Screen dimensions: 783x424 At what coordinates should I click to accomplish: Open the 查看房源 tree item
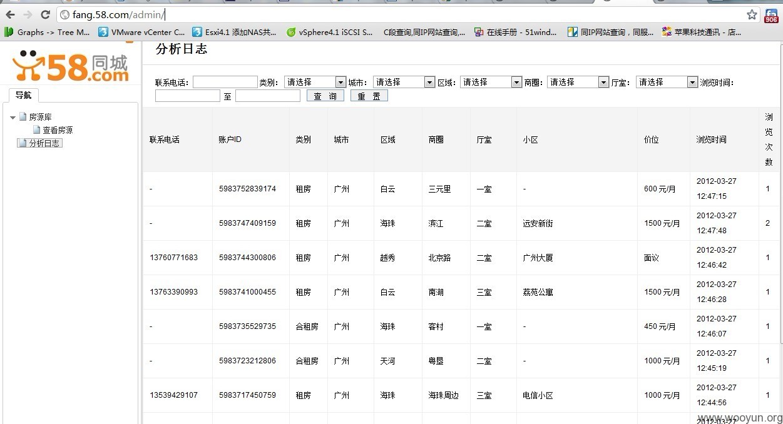53,130
